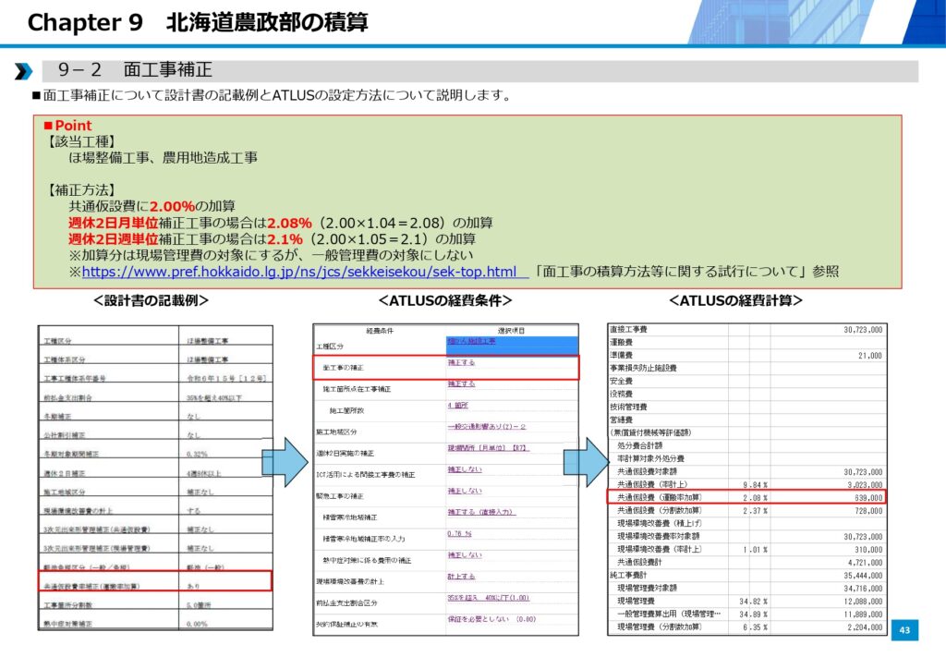Screen dimensions: 946x669
Task: Click the red square bullet before Point
Action: point(49,126)
